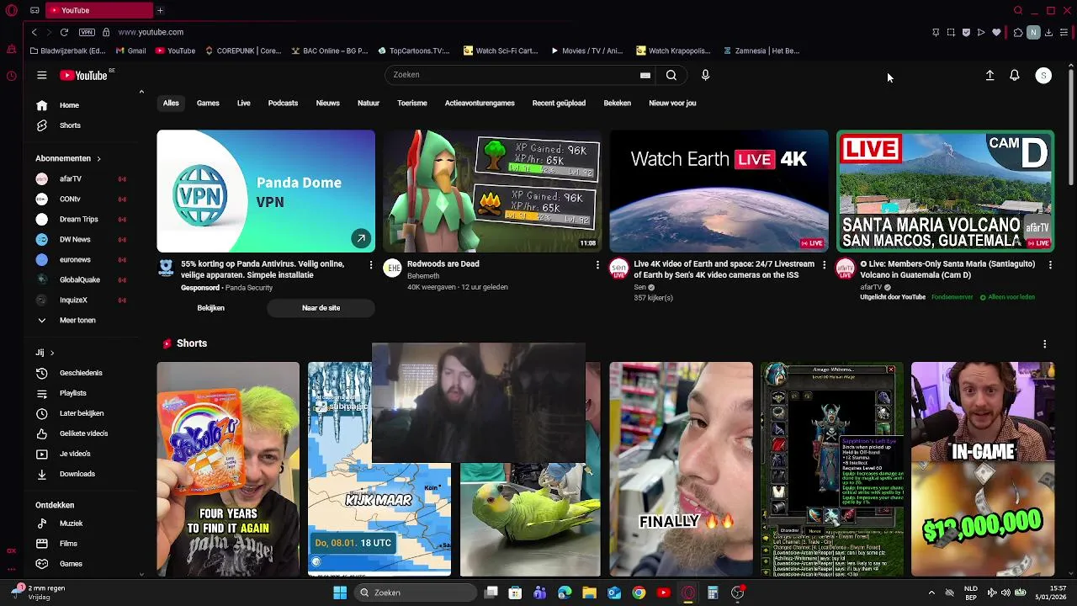Open the YouTube hamburger guide menu
Image resolution: width=1077 pixels, height=606 pixels.
point(41,75)
